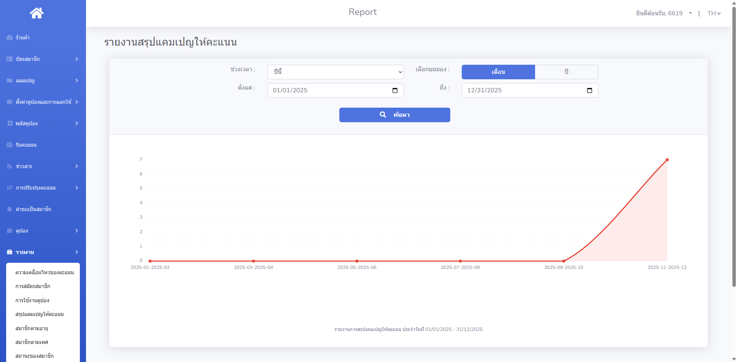
Task: Expand the การปรับปรุงคะแนน chevron
Action: pyautogui.click(x=77, y=188)
